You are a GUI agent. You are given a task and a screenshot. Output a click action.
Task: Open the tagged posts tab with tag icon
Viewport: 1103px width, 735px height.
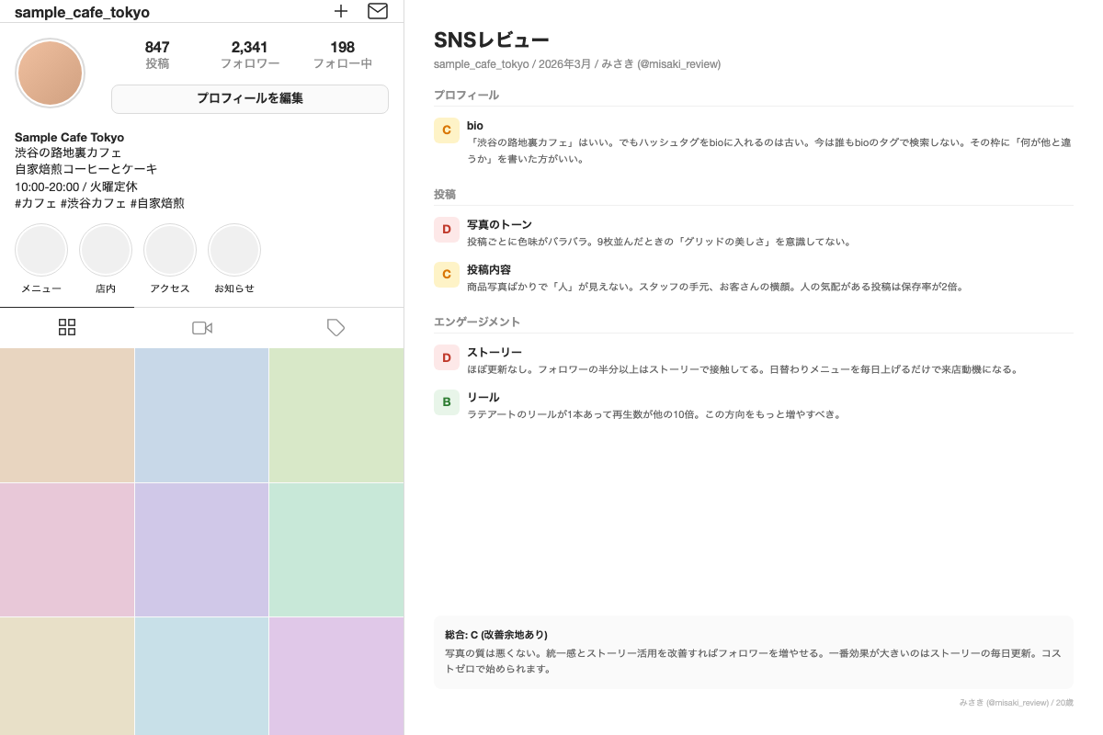(x=336, y=328)
